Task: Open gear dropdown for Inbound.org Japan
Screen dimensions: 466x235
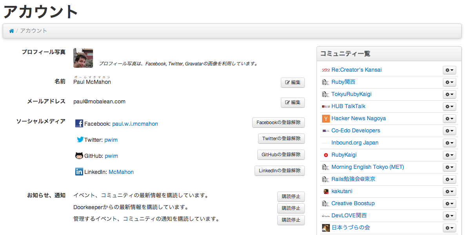Action: 450,143
